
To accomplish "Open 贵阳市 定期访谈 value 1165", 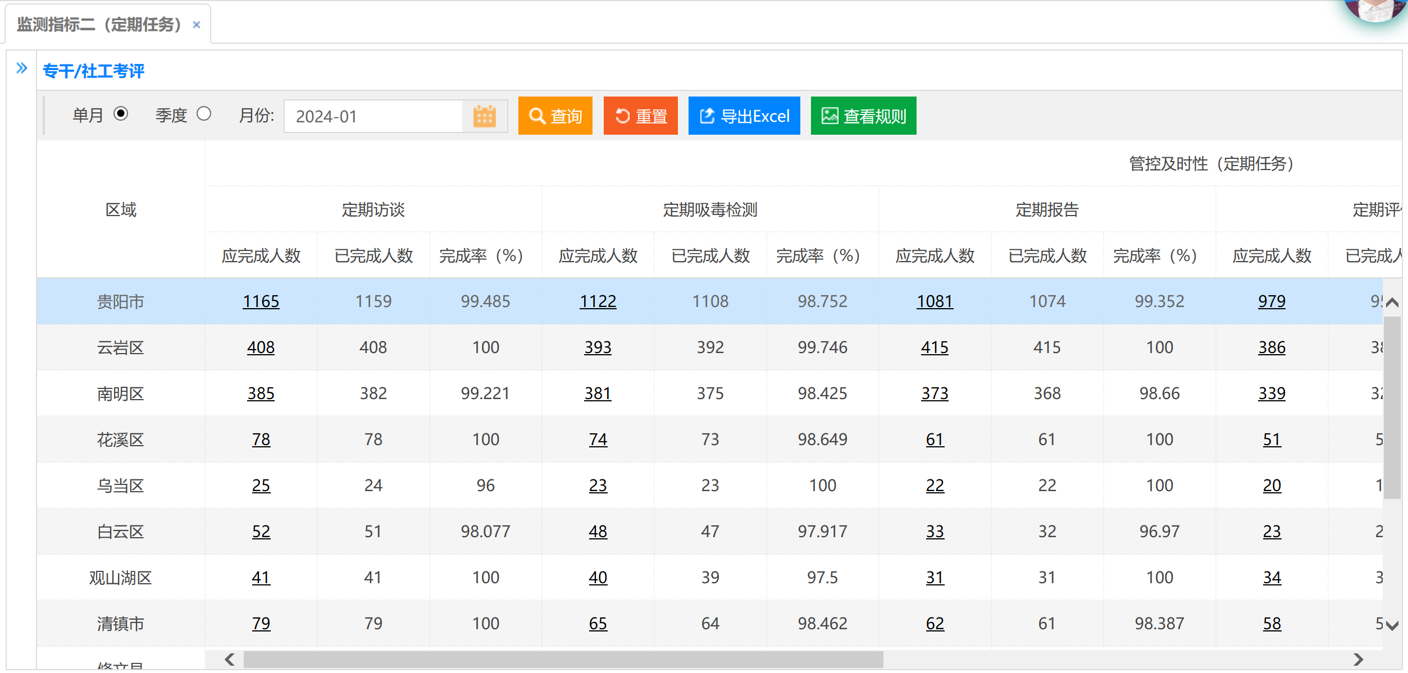I will [261, 301].
